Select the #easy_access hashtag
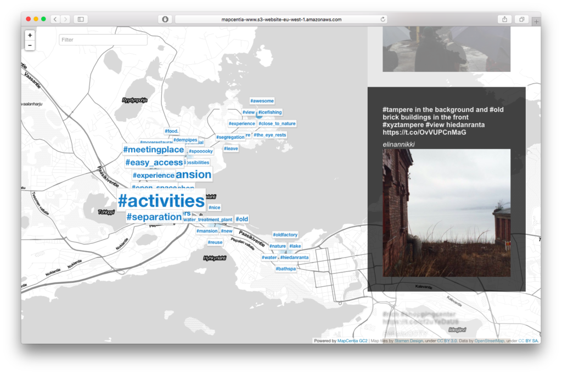Viewport: 562px width, 374px height. tap(154, 162)
